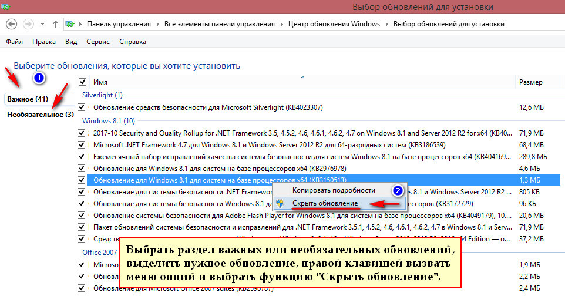Image resolution: width=565 pixels, height=296 pixels.
Task: Toggle the select-all checkbox beside Имя header
Action: pos(82,82)
